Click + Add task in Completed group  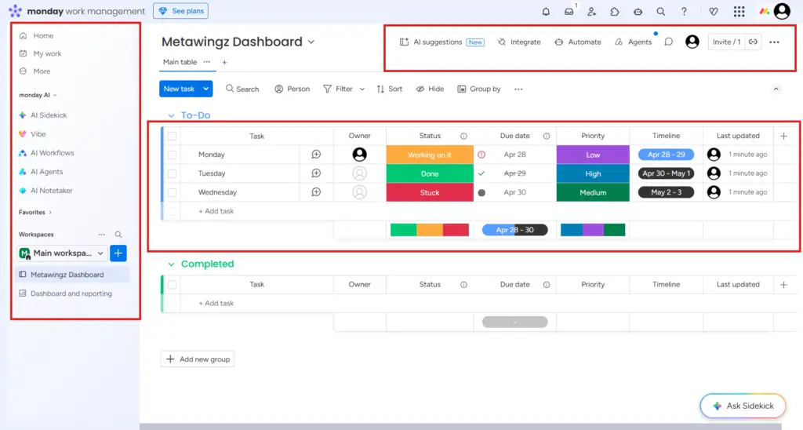point(216,304)
